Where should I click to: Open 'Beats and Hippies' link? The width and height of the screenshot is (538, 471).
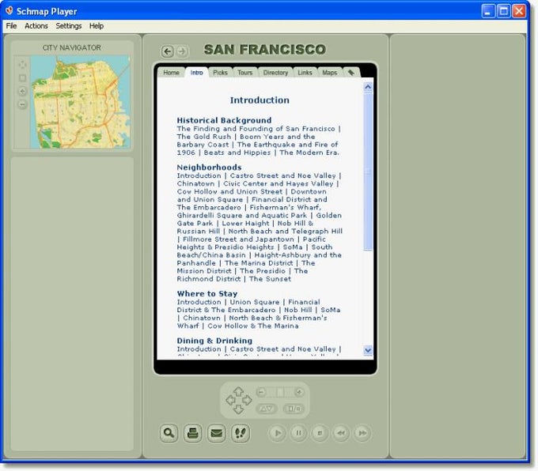coord(237,153)
